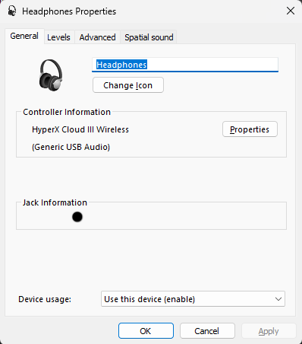This screenshot has width=302, height=344.
Task: Expand the Device usage dropdown
Action: [x=193, y=299]
